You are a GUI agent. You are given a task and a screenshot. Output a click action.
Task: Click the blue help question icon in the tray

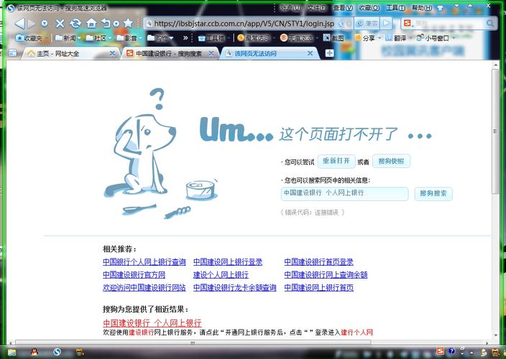coord(451,351)
